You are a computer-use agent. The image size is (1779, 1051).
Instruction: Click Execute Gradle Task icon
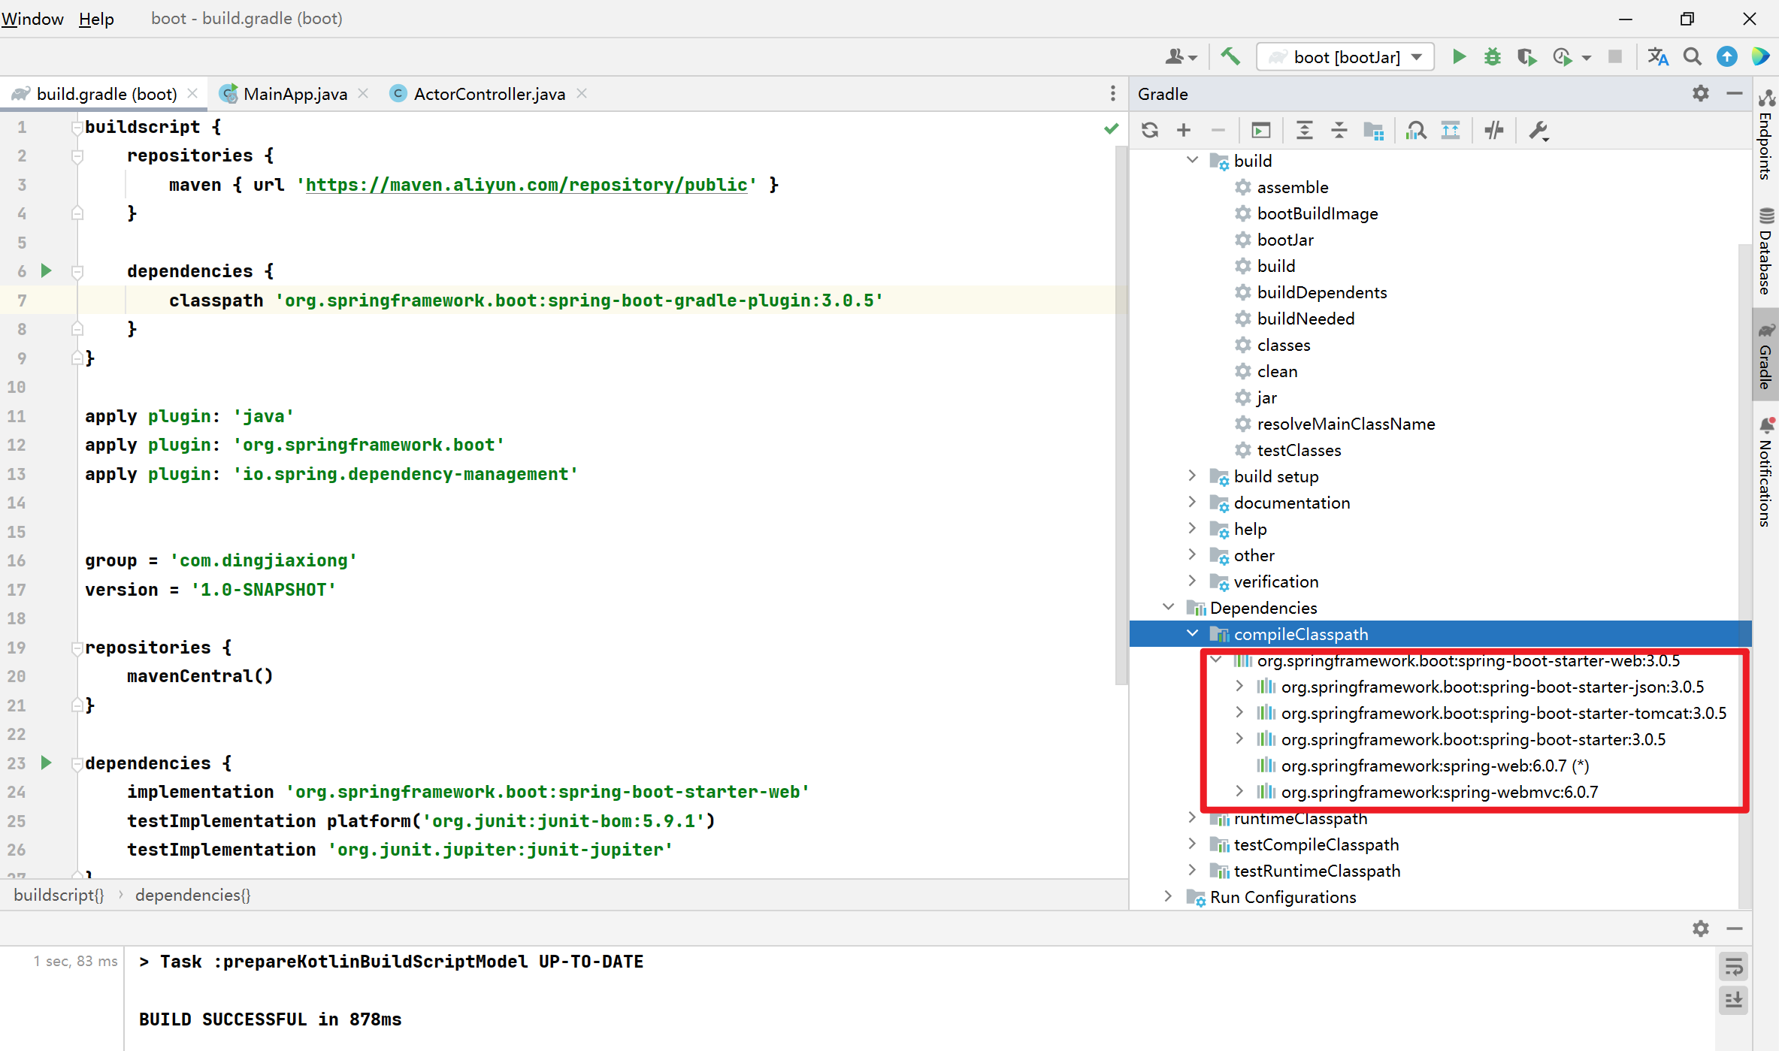[x=1261, y=130]
